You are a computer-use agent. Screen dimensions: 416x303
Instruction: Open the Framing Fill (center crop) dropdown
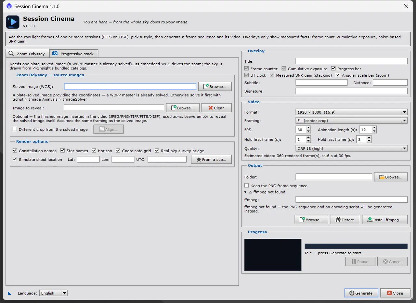[x=351, y=120]
